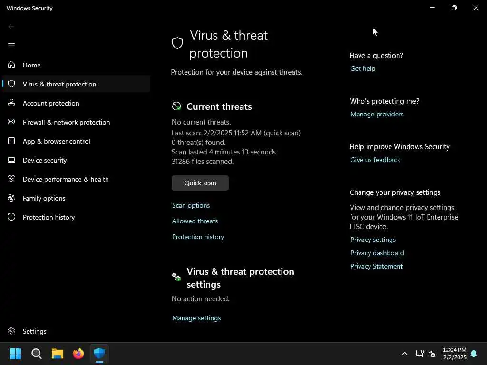Open Protection history link under Current threats
487x365 pixels.
[198, 237]
